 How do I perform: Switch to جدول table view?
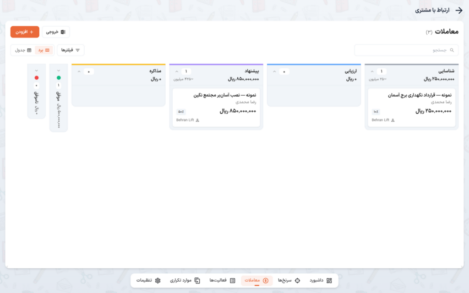[x=23, y=50]
